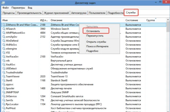Select the Ловушка SNMP description
Viewport: 170px width, 112px height.
(x=59, y=92)
